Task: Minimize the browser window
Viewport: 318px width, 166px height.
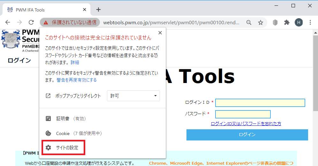Action: tap(276, 6)
